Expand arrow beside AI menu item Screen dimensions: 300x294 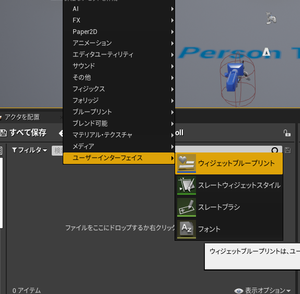(x=172, y=9)
